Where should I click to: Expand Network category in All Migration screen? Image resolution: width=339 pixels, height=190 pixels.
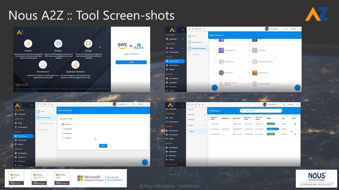[197, 110]
